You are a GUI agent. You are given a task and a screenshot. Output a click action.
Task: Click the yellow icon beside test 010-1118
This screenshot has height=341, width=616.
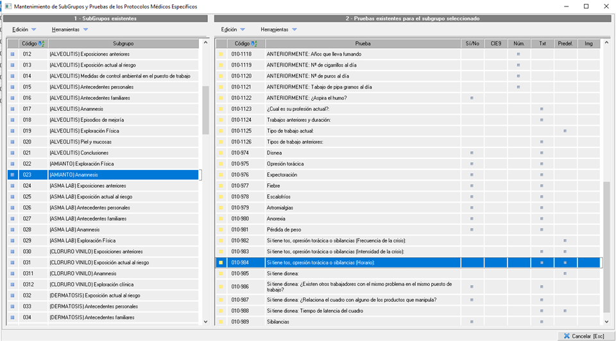pos(221,54)
